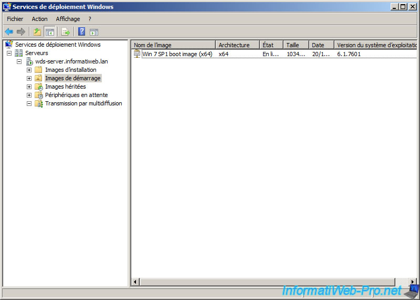Click the window title bar application icon
The width and height of the screenshot is (420, 300).
coord(7,6)
